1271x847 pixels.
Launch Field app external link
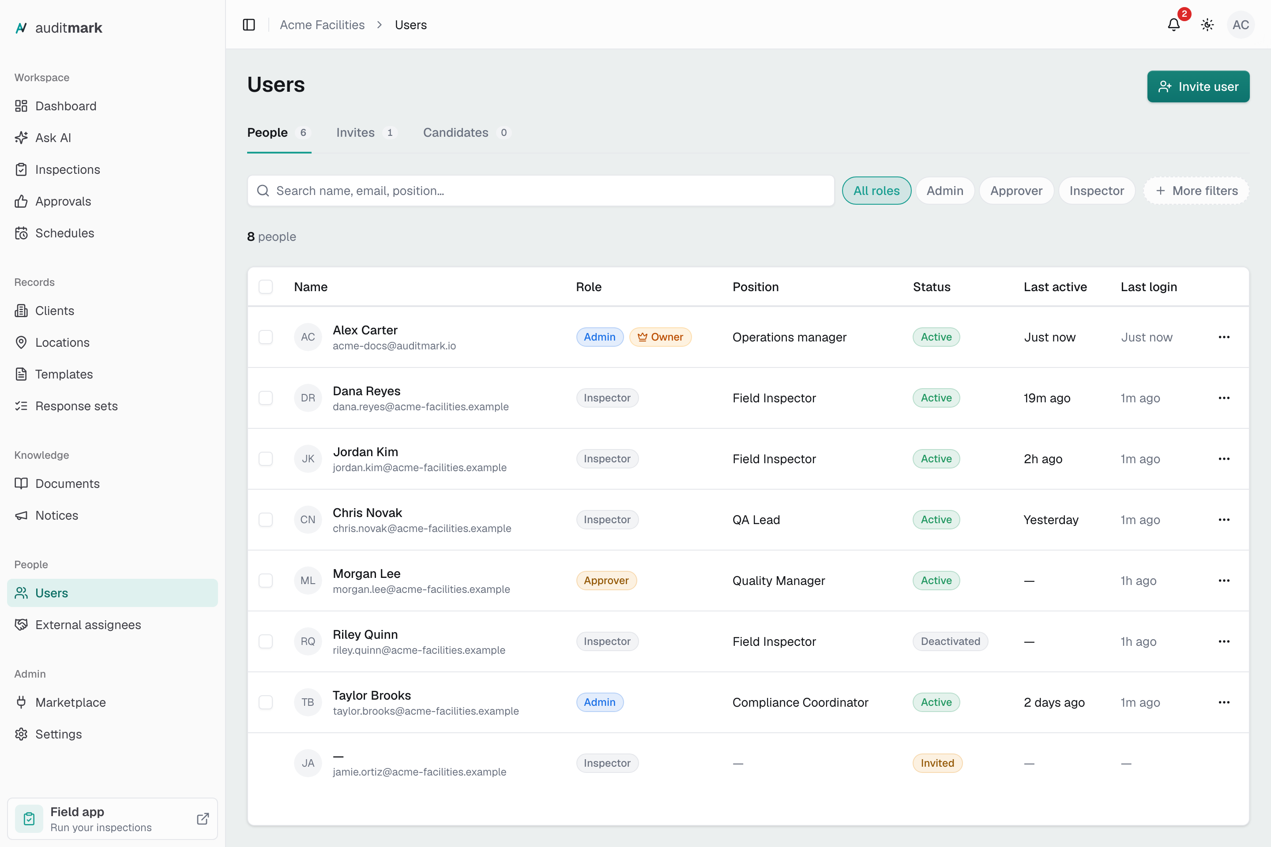tap(113, 819)
